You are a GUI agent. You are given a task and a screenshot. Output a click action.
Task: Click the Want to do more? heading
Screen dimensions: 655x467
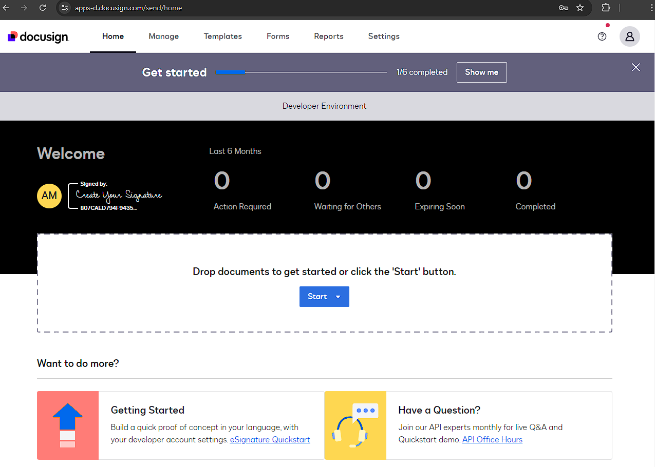[78, 363]
